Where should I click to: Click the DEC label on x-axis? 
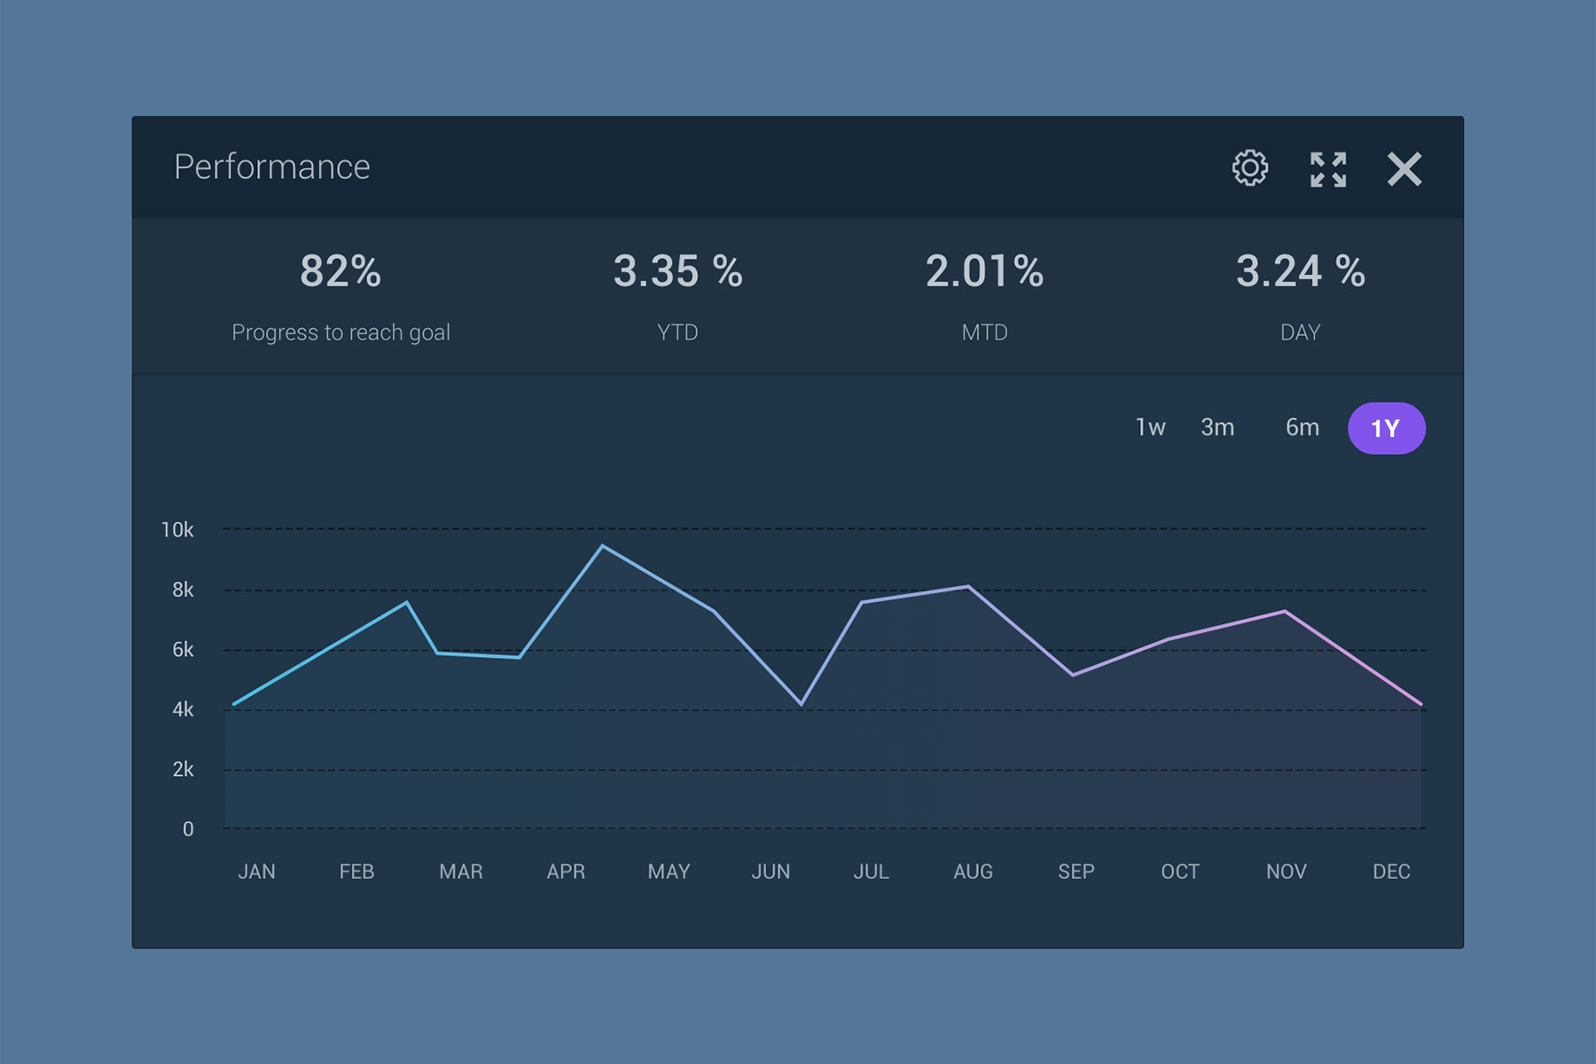1390,872
